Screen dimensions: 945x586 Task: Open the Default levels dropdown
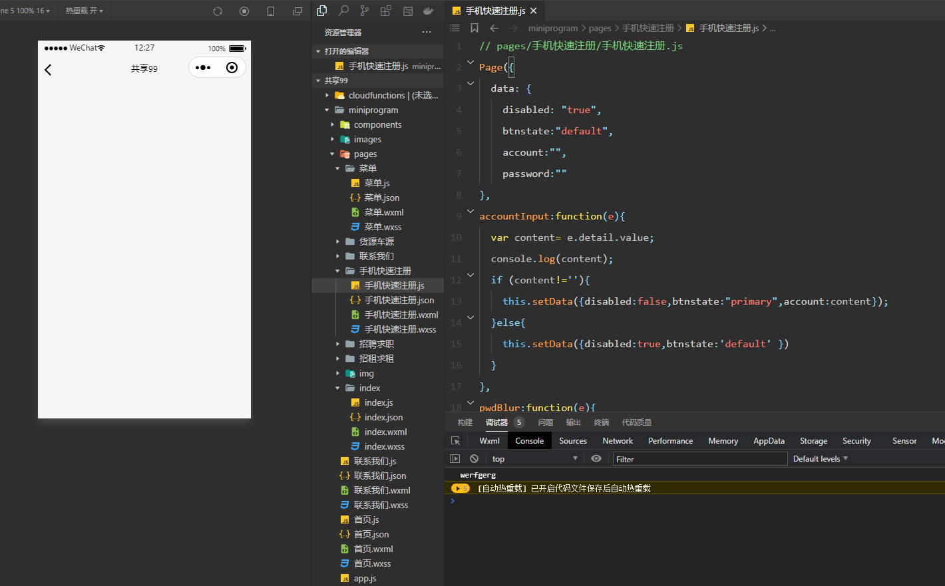pos(820,459)
